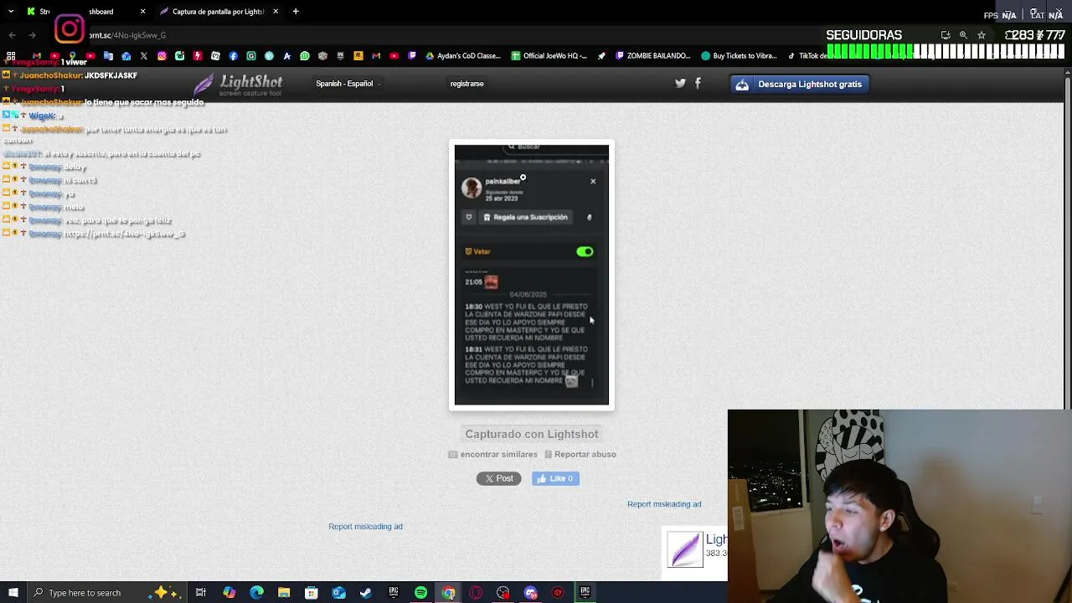Image resolution: width=1072 pixels, height=603 pixels.
Task: Open the Facebook bookmark icon
Action: click(233, 56)
